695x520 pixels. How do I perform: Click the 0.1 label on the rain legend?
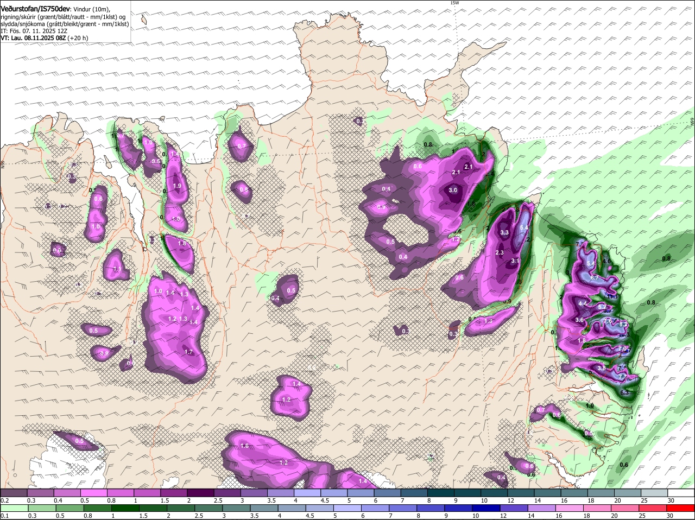click(x=4, y=516)
